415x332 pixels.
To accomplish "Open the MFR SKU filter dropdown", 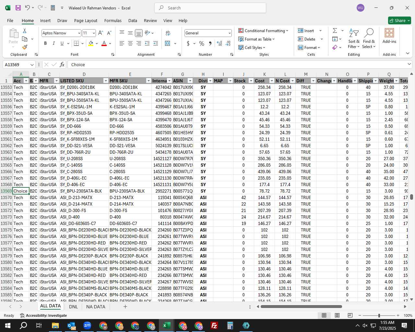I will coord(148,81).
